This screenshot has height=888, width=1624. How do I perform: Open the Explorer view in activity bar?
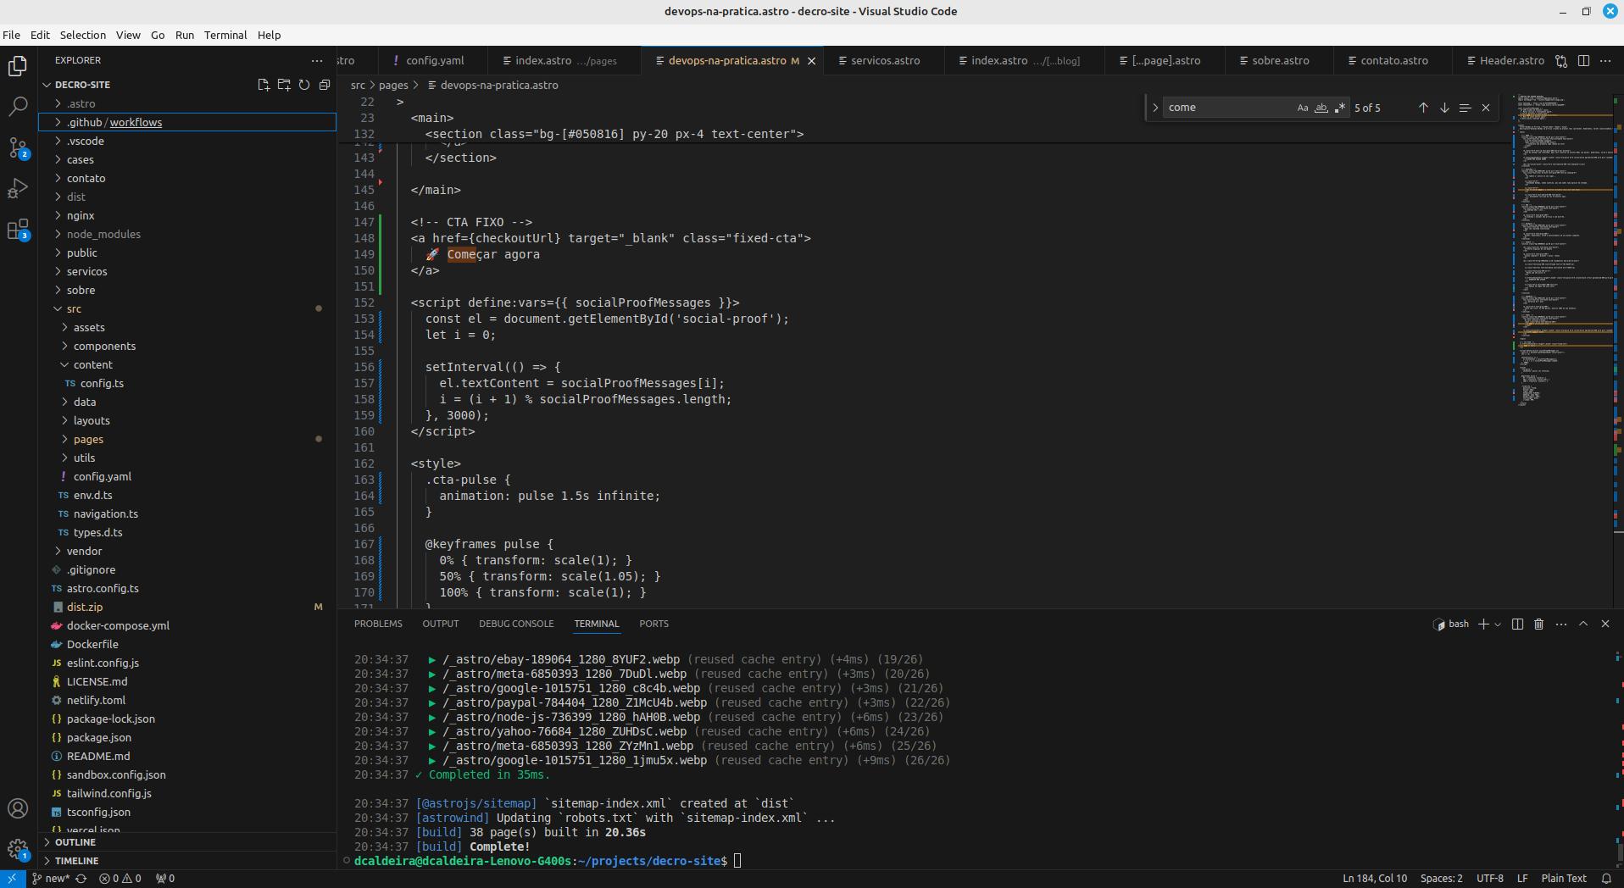click(18, 66)
